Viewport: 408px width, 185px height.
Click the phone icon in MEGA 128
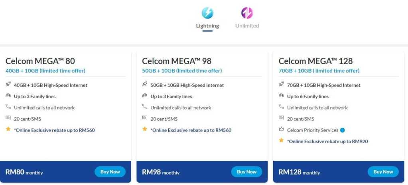tap(281, 107)
